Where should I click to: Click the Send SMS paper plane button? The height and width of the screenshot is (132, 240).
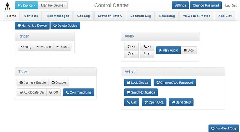[181, 102]
